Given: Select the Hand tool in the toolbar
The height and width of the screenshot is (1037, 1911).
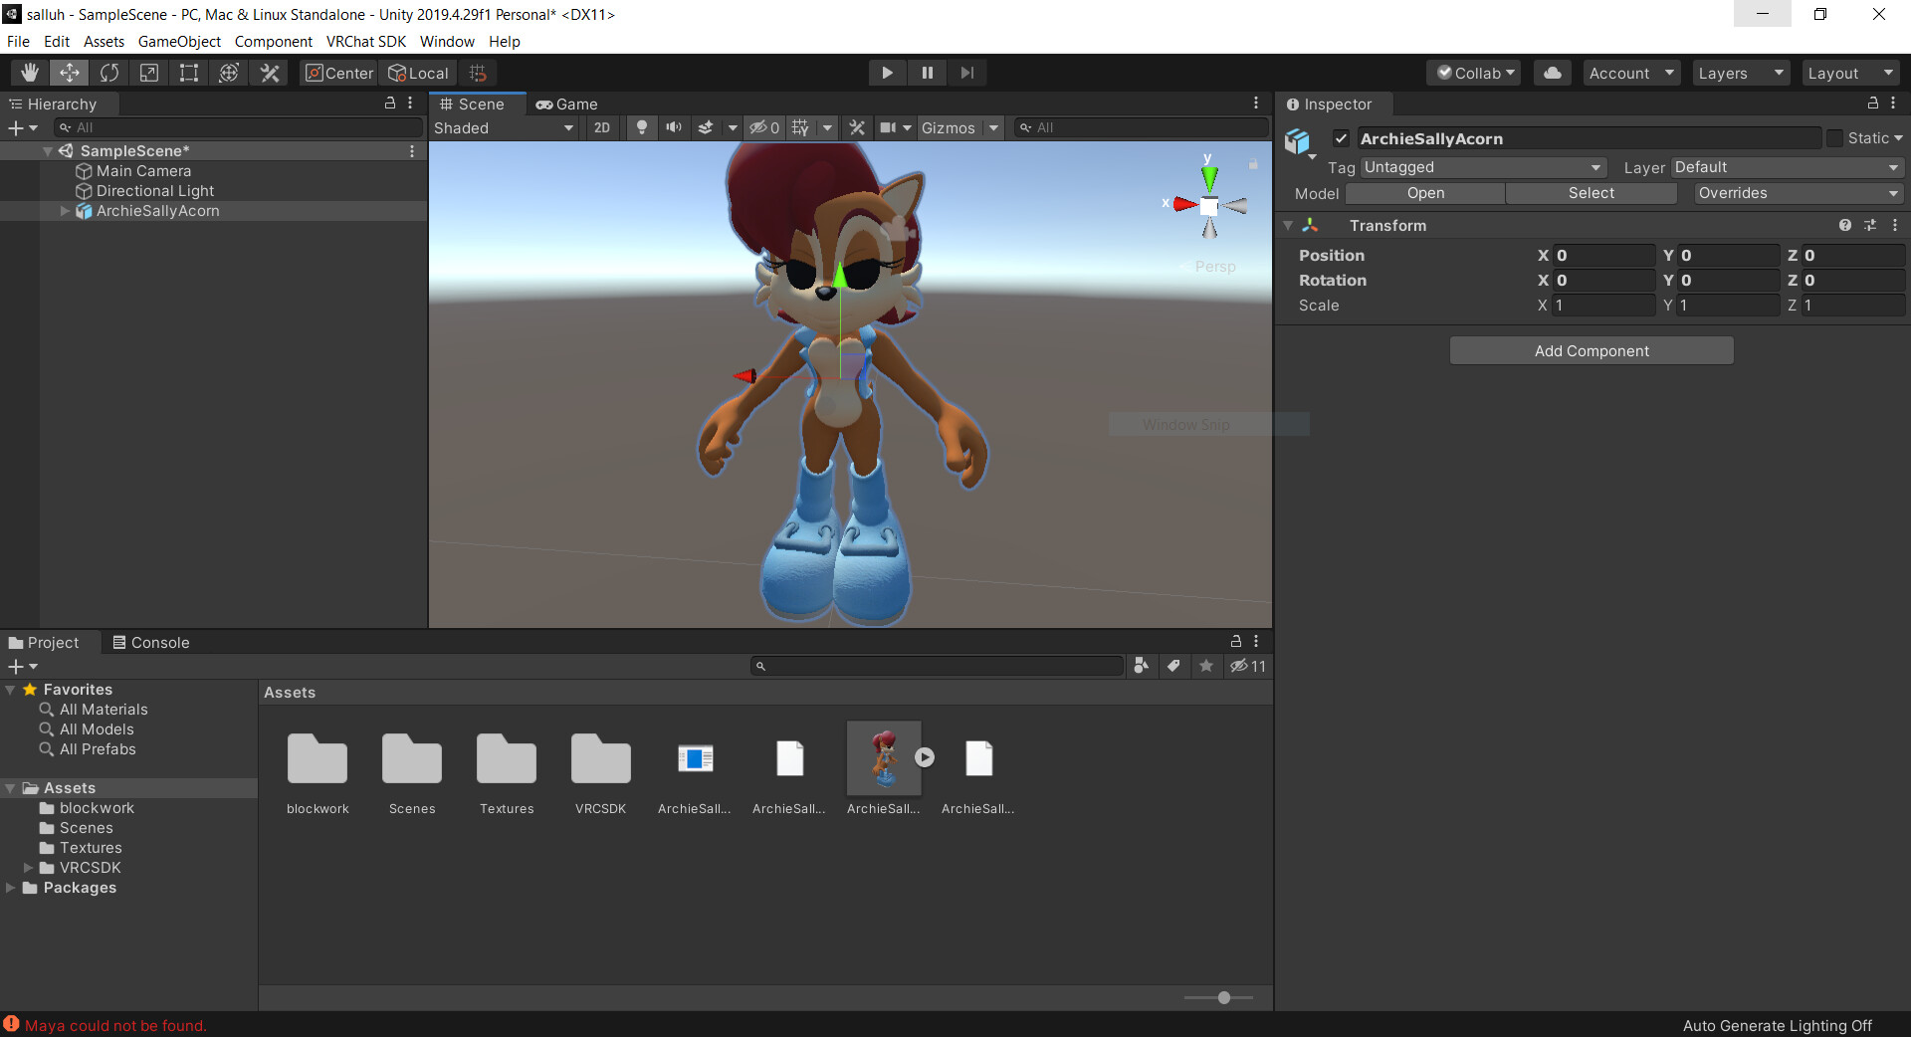Looking at the screenshot, I should click(x=29, y=72).
